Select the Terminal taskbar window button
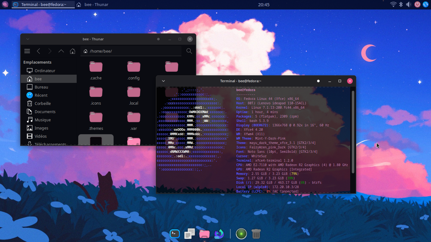431x242 pixels. [x=43, y=4]
